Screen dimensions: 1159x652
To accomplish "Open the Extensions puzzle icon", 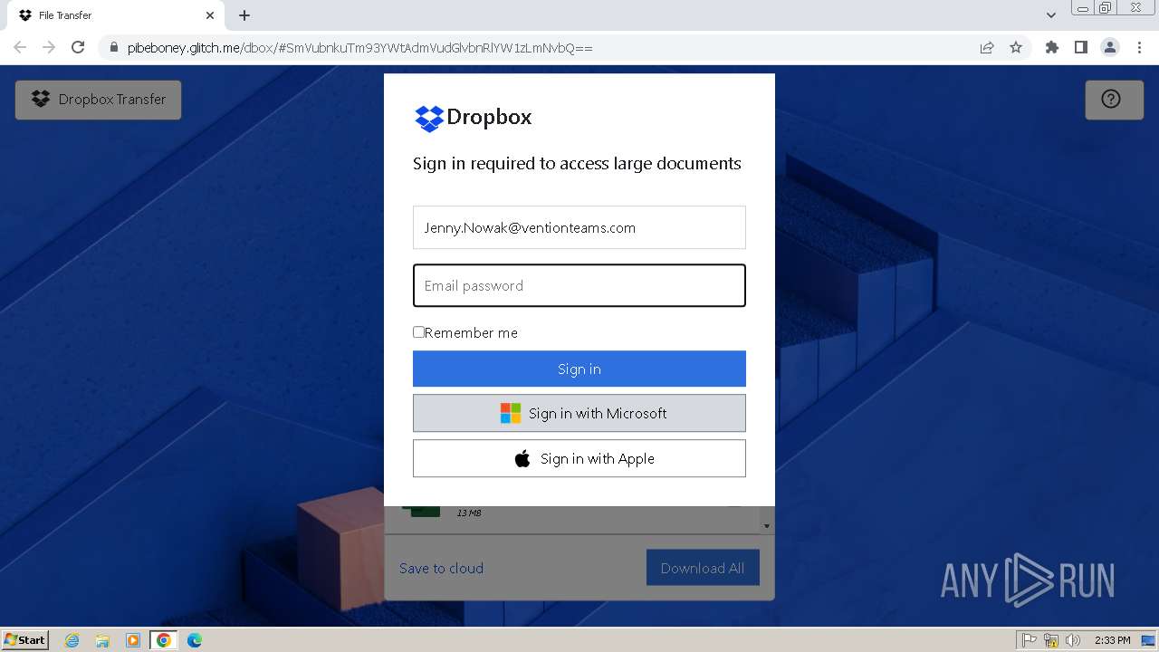I will pyautogui.click(x=1052, y=47).
